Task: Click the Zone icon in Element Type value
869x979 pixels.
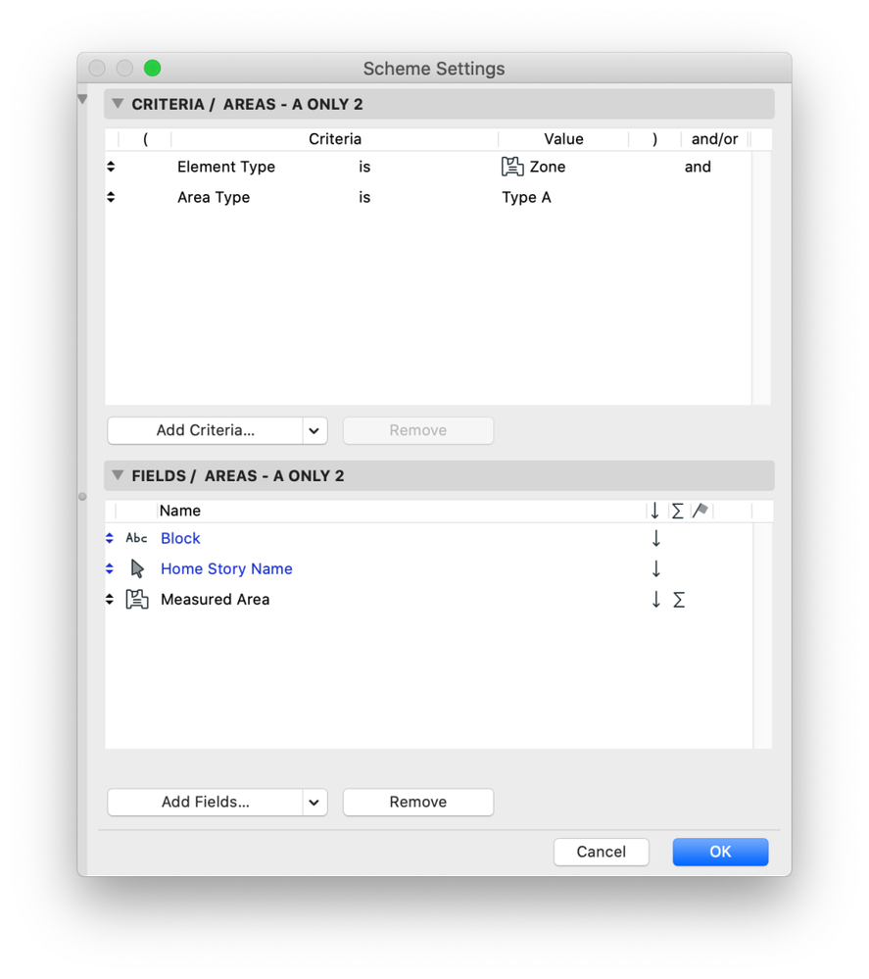Action: coord(512,167)
